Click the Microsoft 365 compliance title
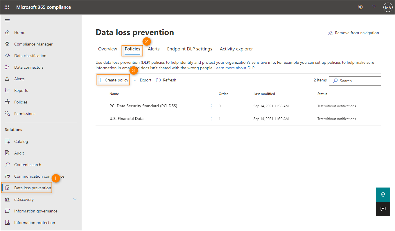This screenshot has width=395, height=231. [x=44, y=7]
